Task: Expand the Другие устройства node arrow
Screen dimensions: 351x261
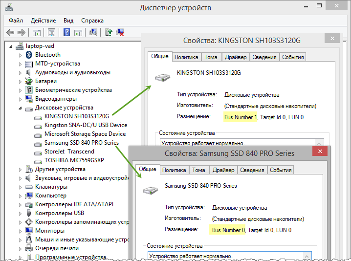Action: pos(20,170)
